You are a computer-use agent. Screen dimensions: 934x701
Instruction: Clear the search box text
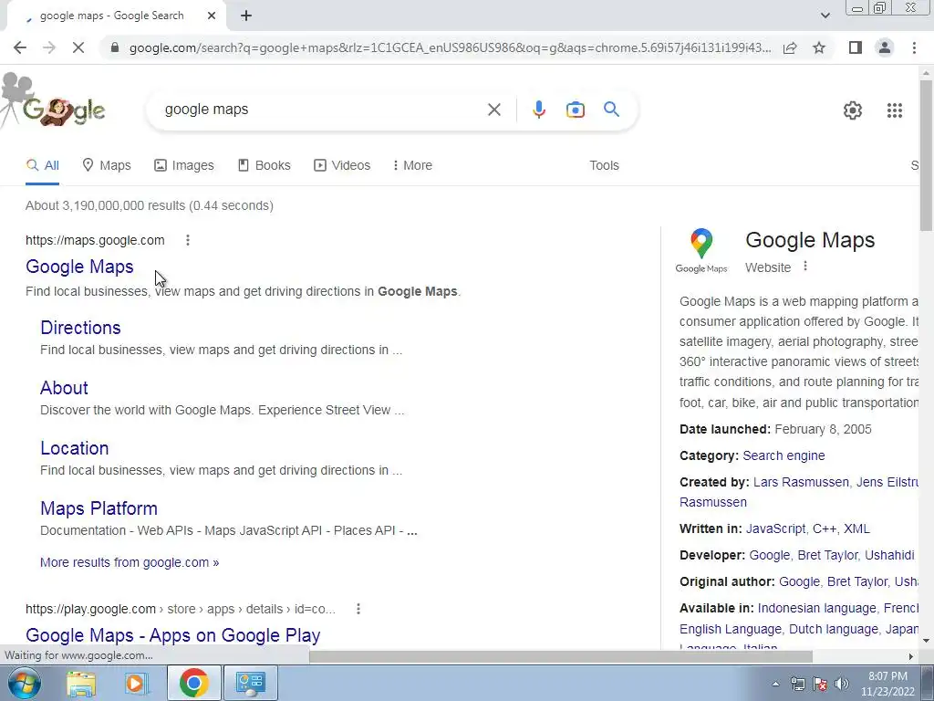point(493,110)
